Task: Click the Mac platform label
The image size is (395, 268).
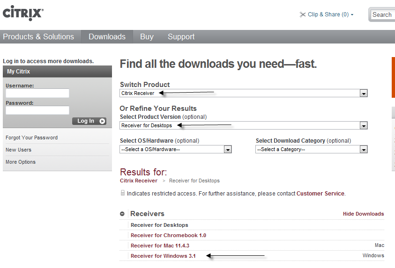Action: (x=380, y=246)
